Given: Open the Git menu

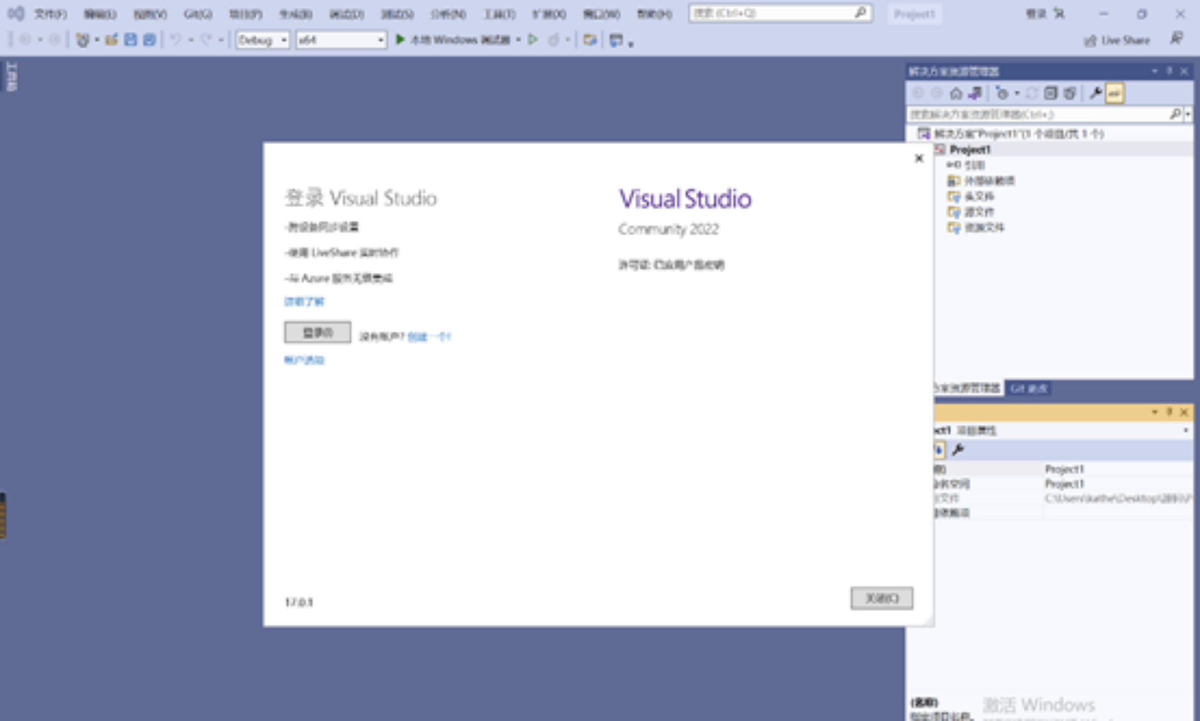Looking at the screenshot, I should tap(198, 14).
